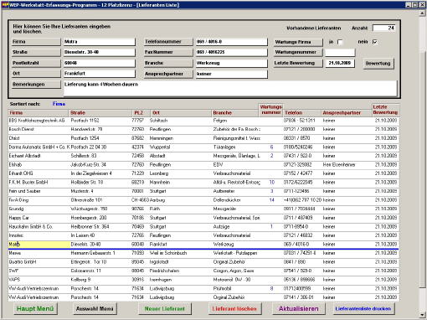This screenshot has height=320, width=427.
Task: Click Lieferantenliste drucken button
Action: [x=363, y=309]
